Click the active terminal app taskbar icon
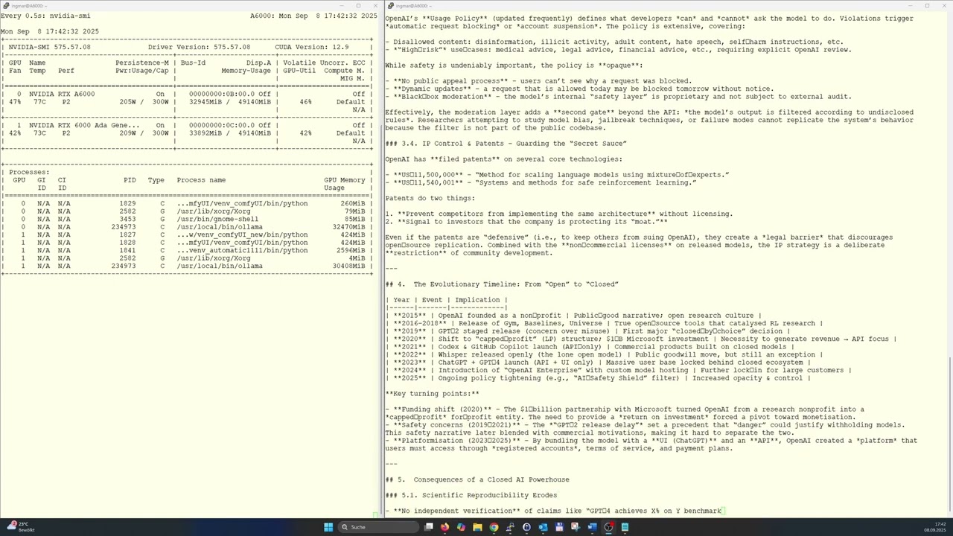Viewport: 953px width, 536px height. 608,527
